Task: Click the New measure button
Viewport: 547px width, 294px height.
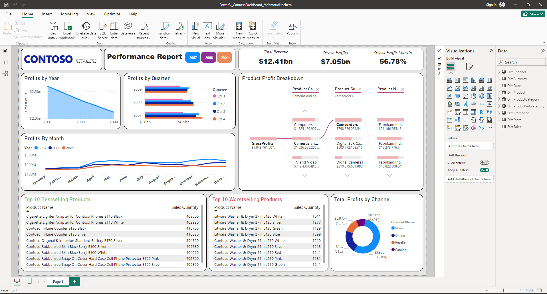Action: (239, 30)
